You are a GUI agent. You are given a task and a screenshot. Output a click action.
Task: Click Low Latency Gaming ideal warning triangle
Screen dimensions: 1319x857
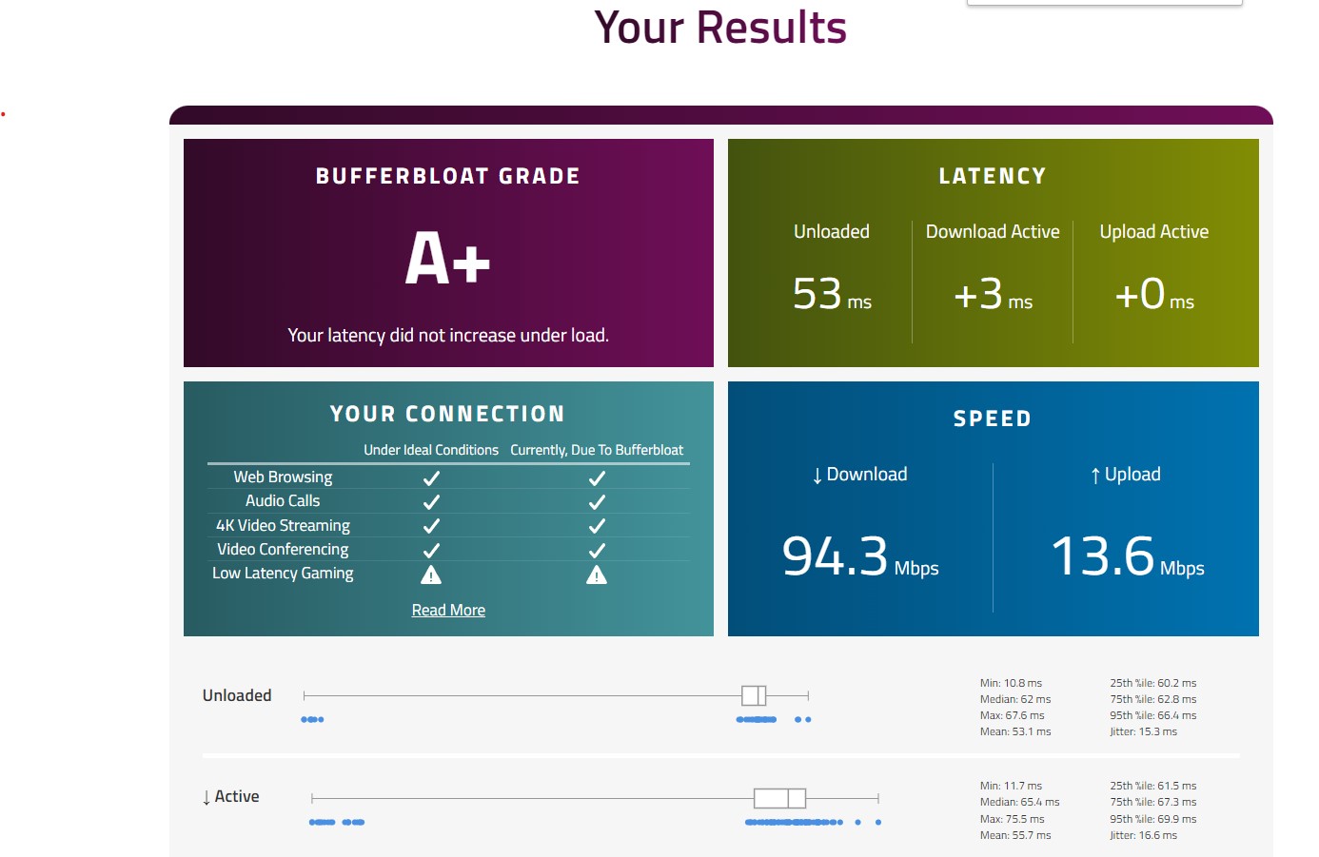point(431,575)
